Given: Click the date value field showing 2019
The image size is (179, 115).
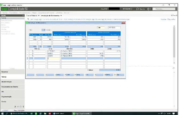Looking at the screenshot, I should tap(114, 27).
